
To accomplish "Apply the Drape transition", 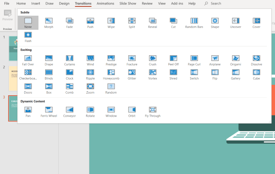I will point(49,60).
